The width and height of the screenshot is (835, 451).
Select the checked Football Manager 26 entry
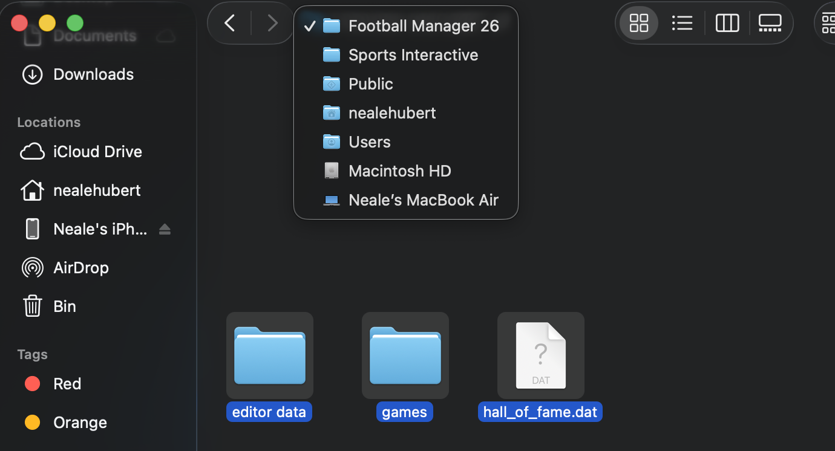(x=423, y=26)
